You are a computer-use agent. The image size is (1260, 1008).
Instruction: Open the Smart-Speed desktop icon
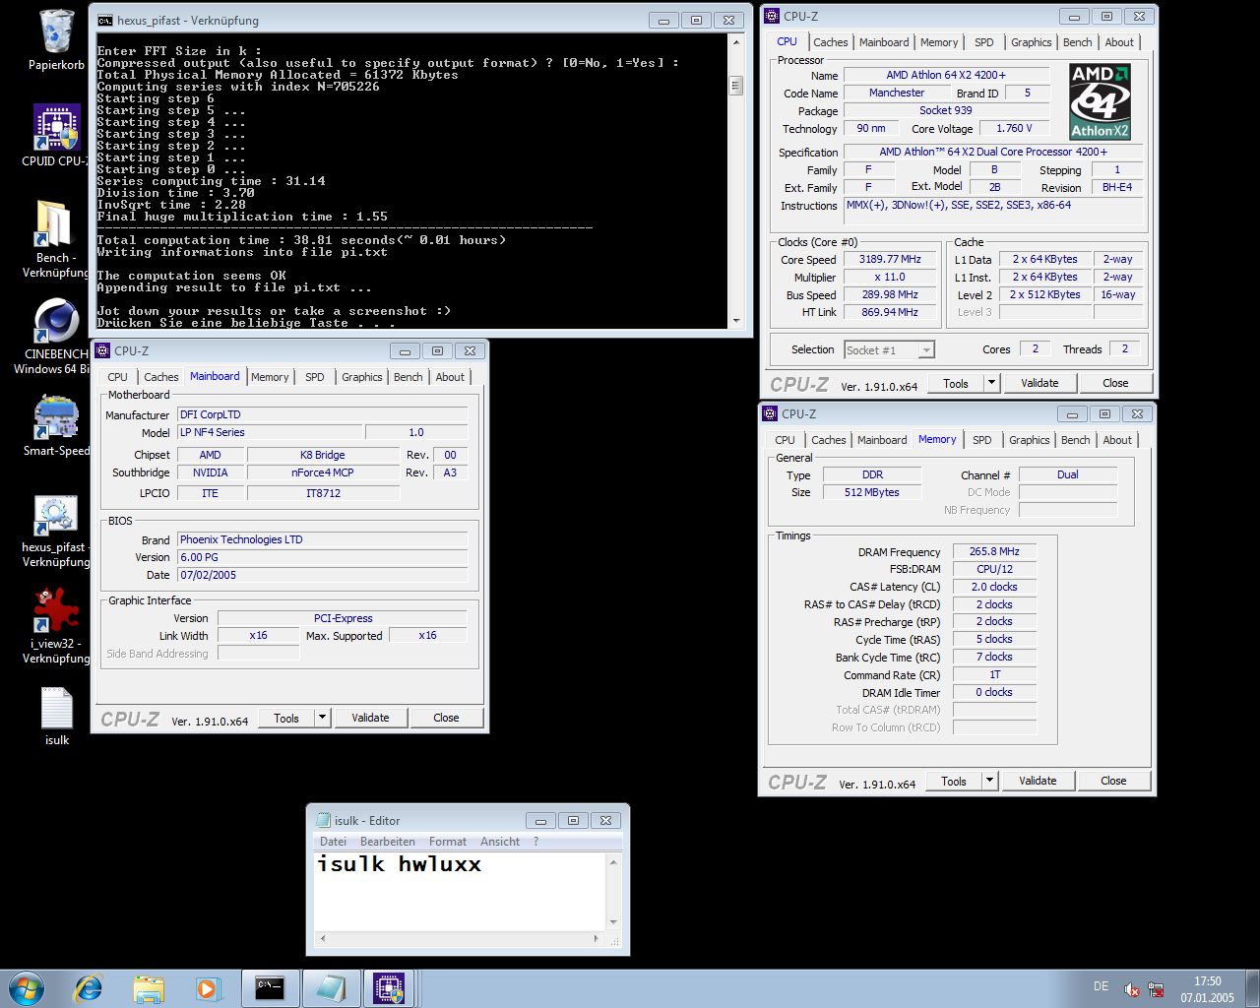(56, 425)
